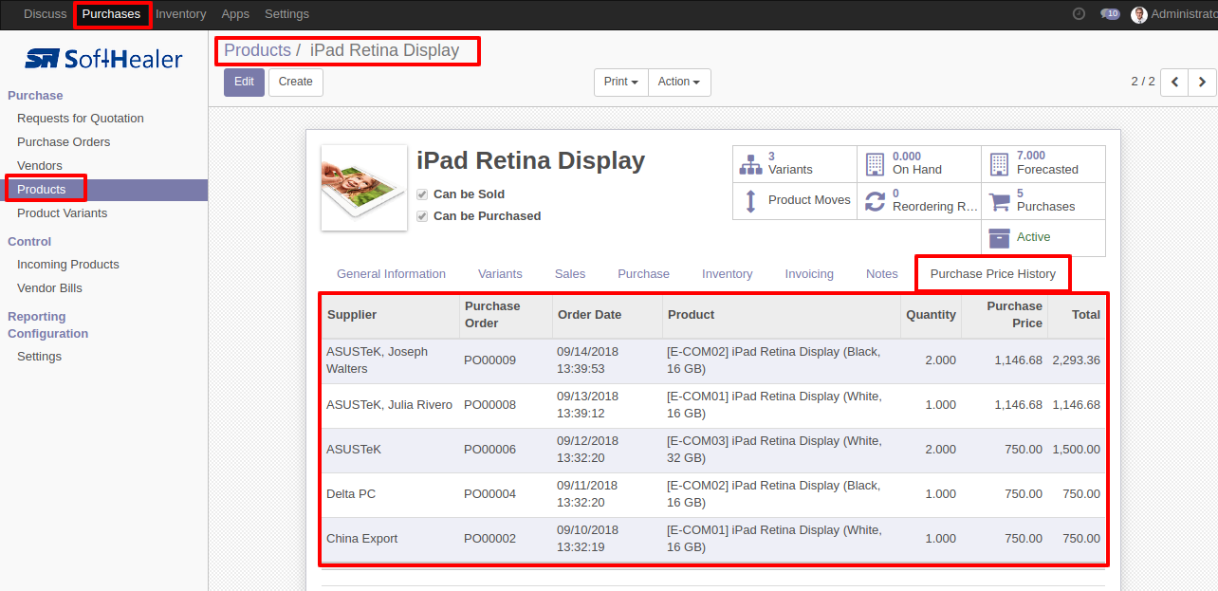This screenshot has width=1218, height=591.
Task: Click the Purchases shopping cart icon
Action: point(999,201)
